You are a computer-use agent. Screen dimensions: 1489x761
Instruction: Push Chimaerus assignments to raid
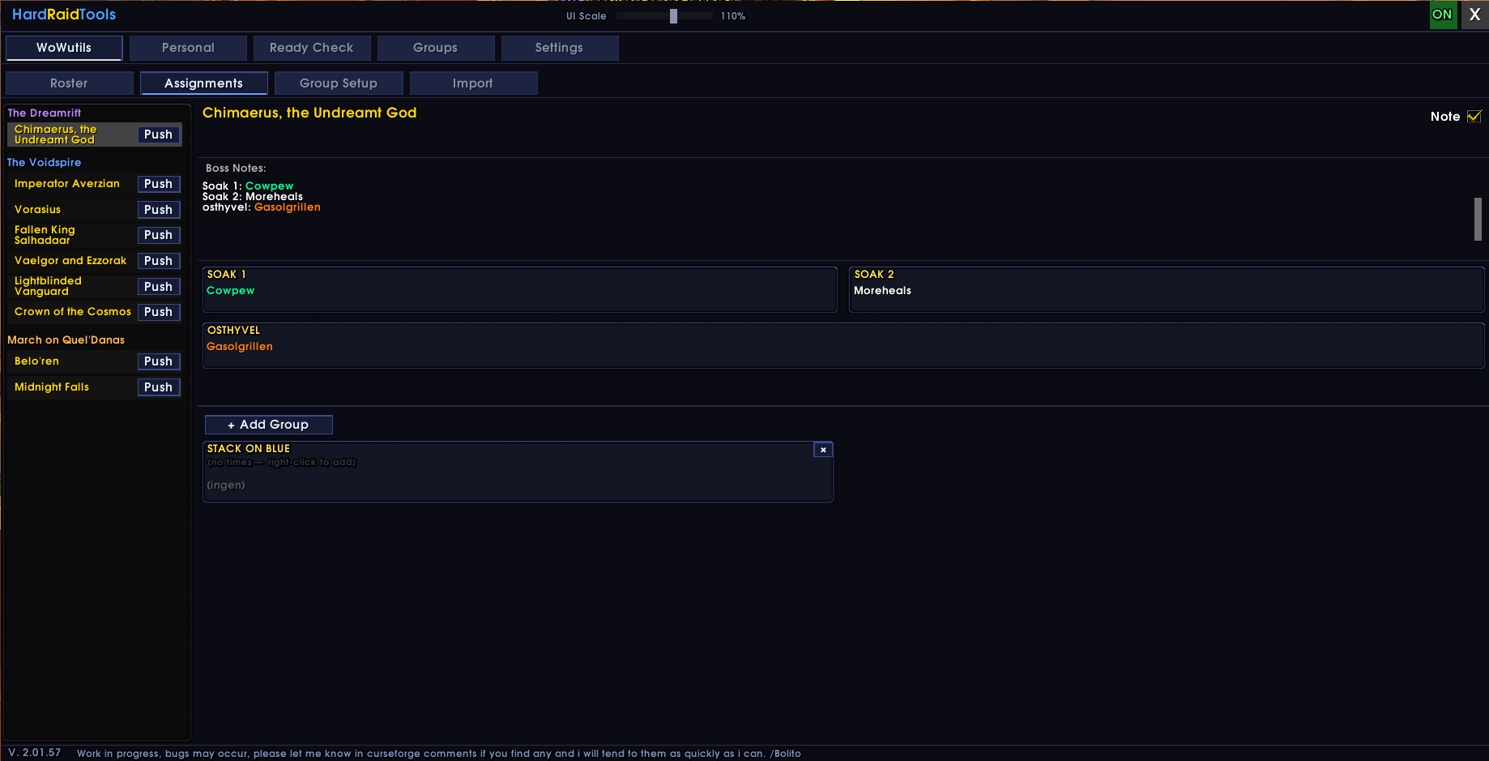pos(159,135)
